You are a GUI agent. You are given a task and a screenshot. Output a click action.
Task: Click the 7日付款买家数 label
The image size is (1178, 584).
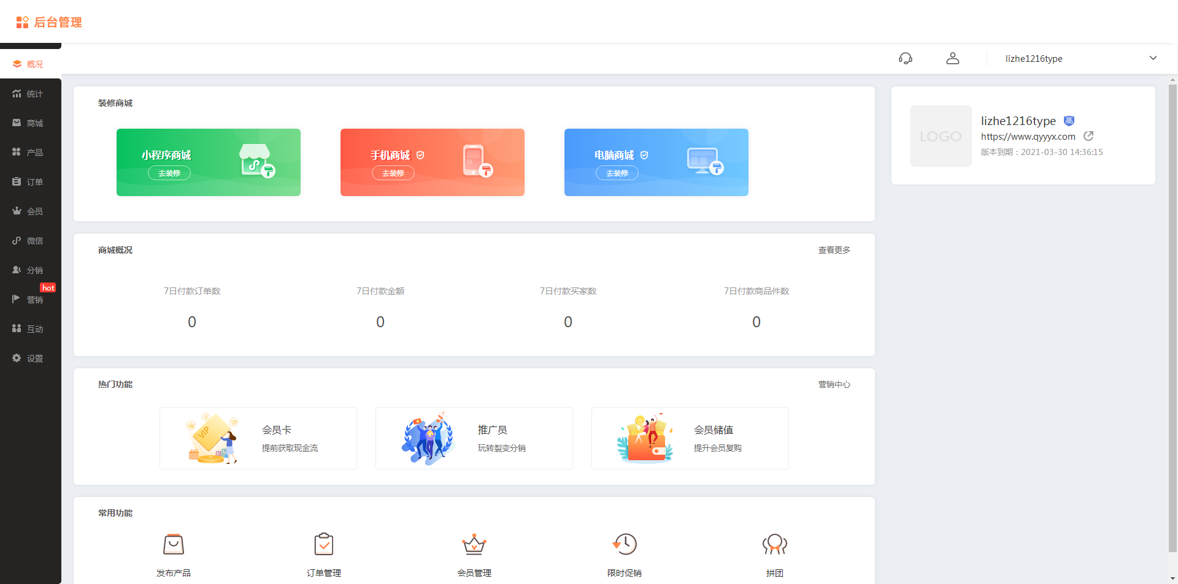[568, 291]
